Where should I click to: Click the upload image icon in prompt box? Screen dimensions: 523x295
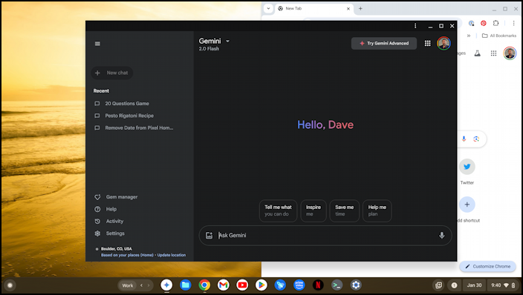(209, 236)
